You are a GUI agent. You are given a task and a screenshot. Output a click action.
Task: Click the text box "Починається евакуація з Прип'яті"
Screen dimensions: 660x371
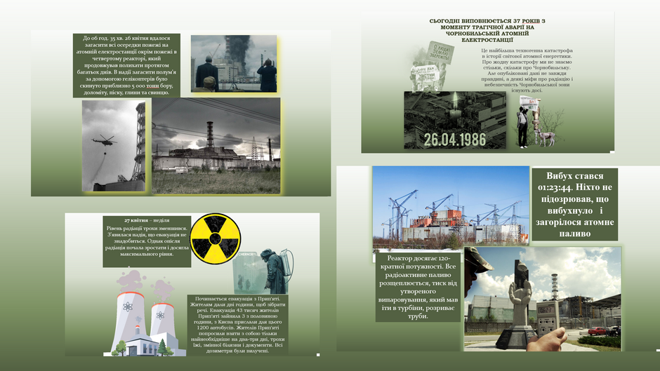tap(238, 324)
